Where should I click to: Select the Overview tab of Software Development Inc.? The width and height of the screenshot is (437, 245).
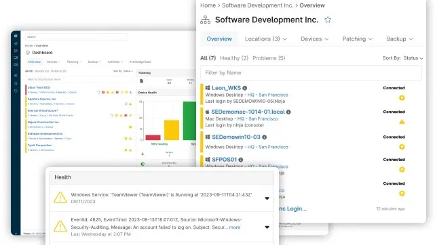point(219,39)
